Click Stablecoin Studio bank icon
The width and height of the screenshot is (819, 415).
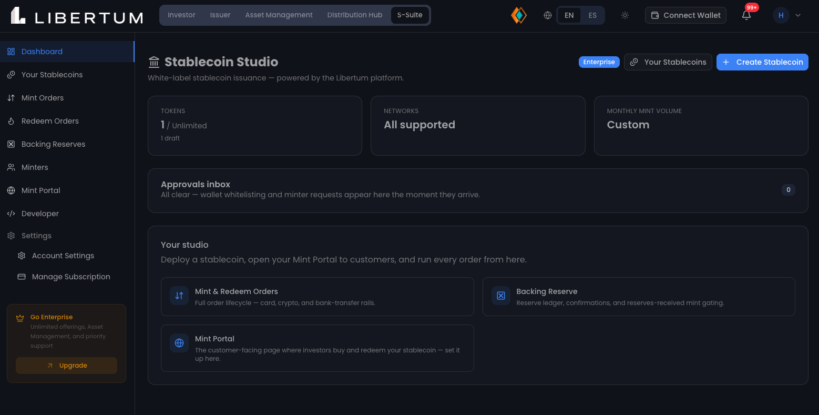[x=154, y=62]
